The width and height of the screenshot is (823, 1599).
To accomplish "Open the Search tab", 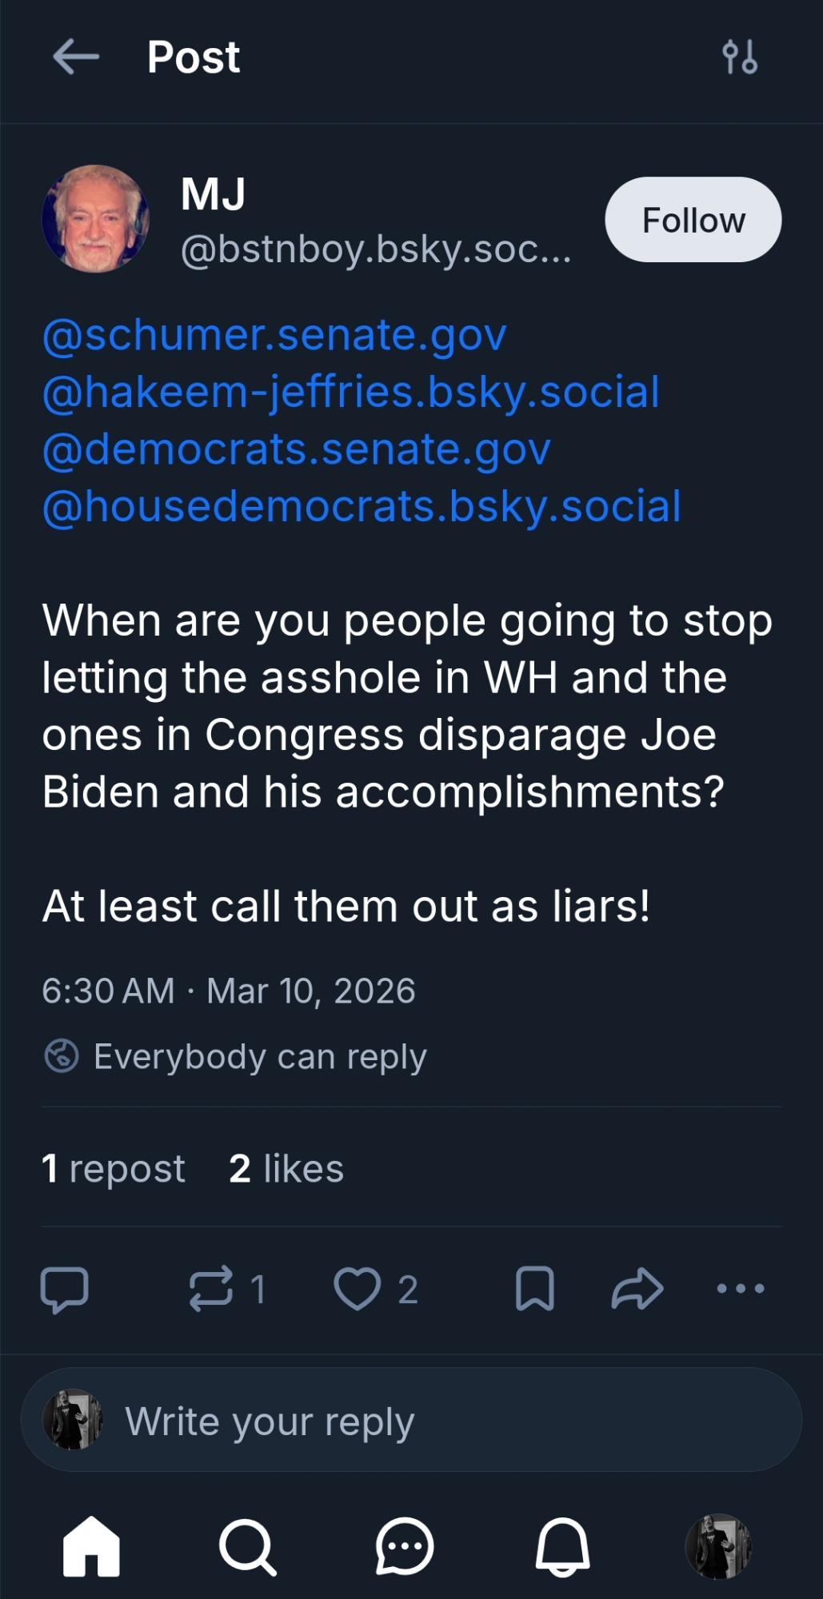I will point(248,1547).
